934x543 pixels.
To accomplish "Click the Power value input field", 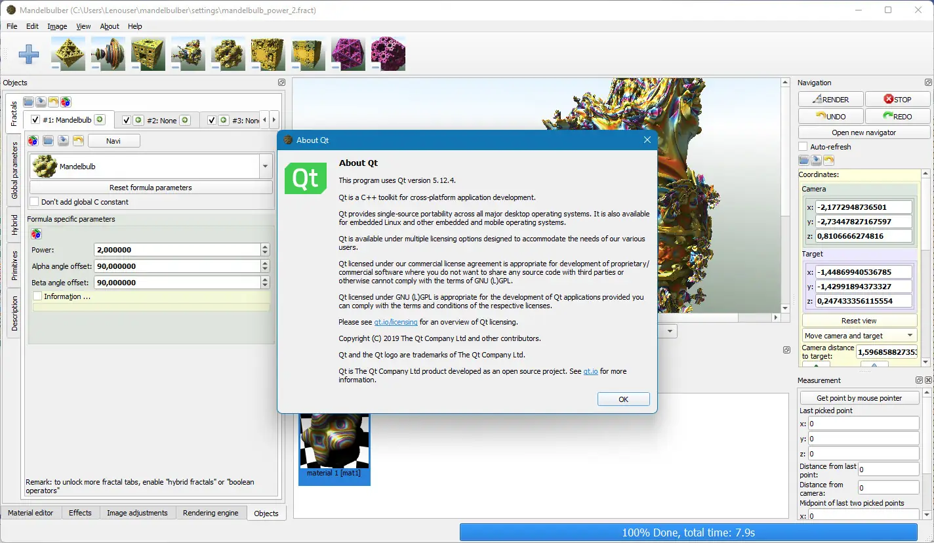I will pos(177,250).
